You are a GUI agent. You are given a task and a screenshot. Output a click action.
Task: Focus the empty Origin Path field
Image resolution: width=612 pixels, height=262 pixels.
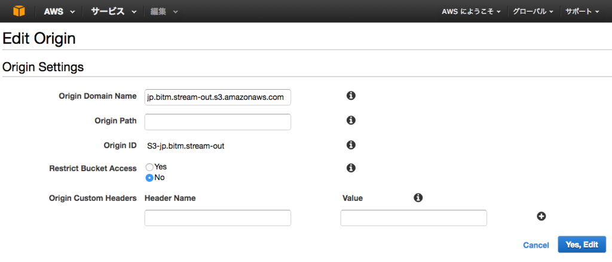tap(218, 122)
